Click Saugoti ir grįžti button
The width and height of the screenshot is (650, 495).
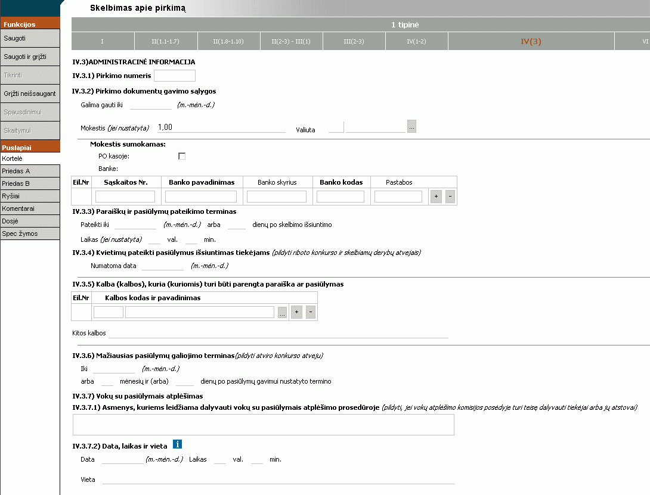pos(30,57)
